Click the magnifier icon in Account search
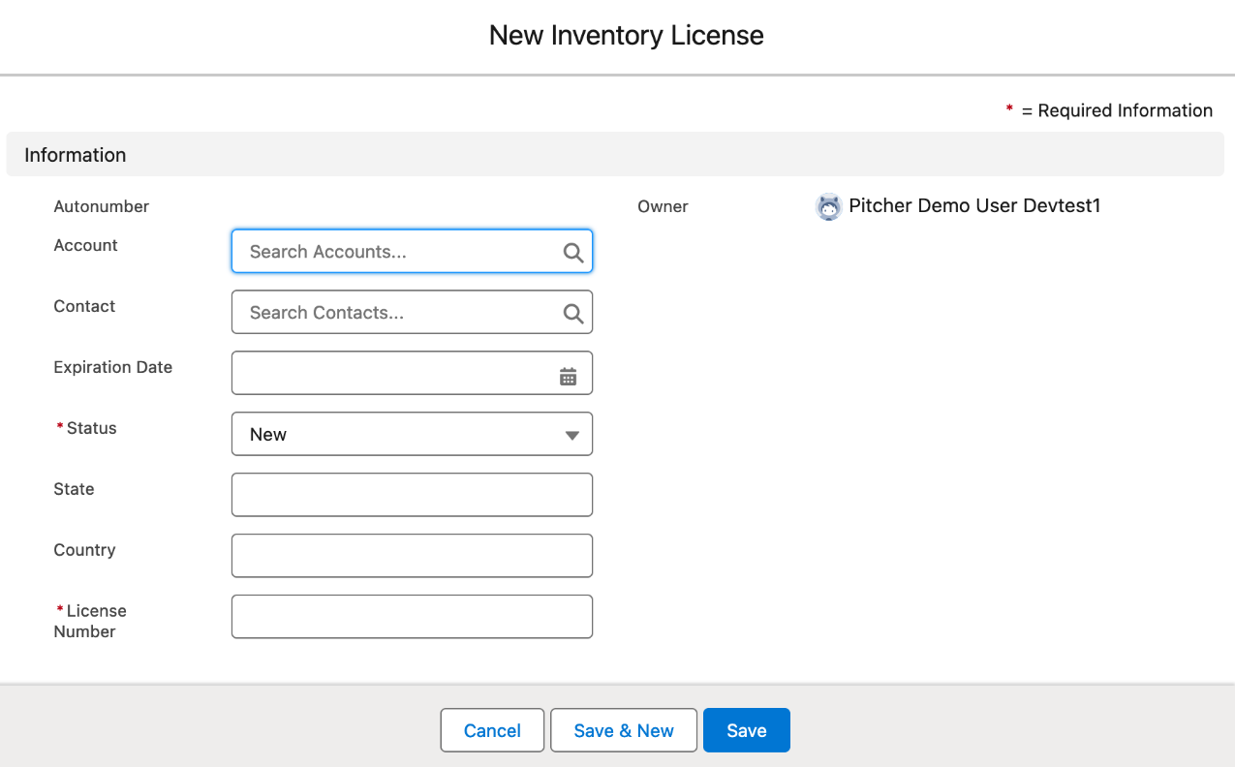The width and height of the screenshot is (1235, 767). pyautogui.click(x=572, y=252)
